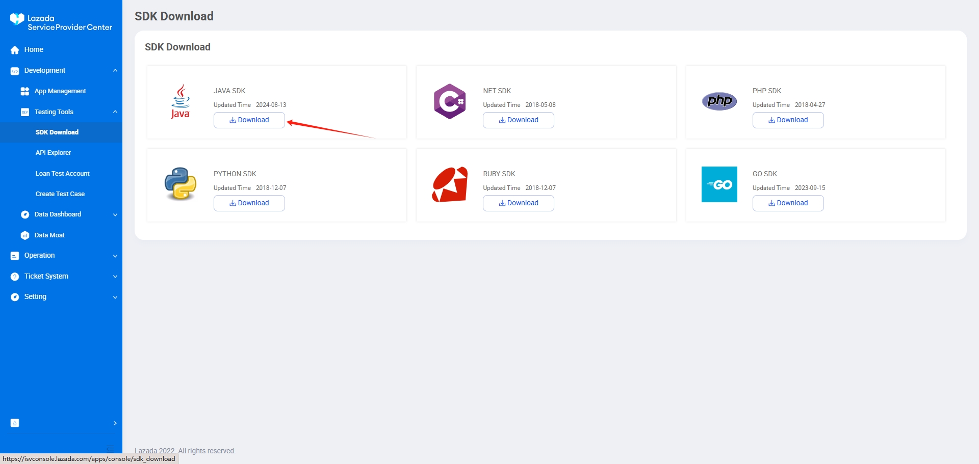Click the Setting compass icon
The image size is (979, 464).
[15, 297]
